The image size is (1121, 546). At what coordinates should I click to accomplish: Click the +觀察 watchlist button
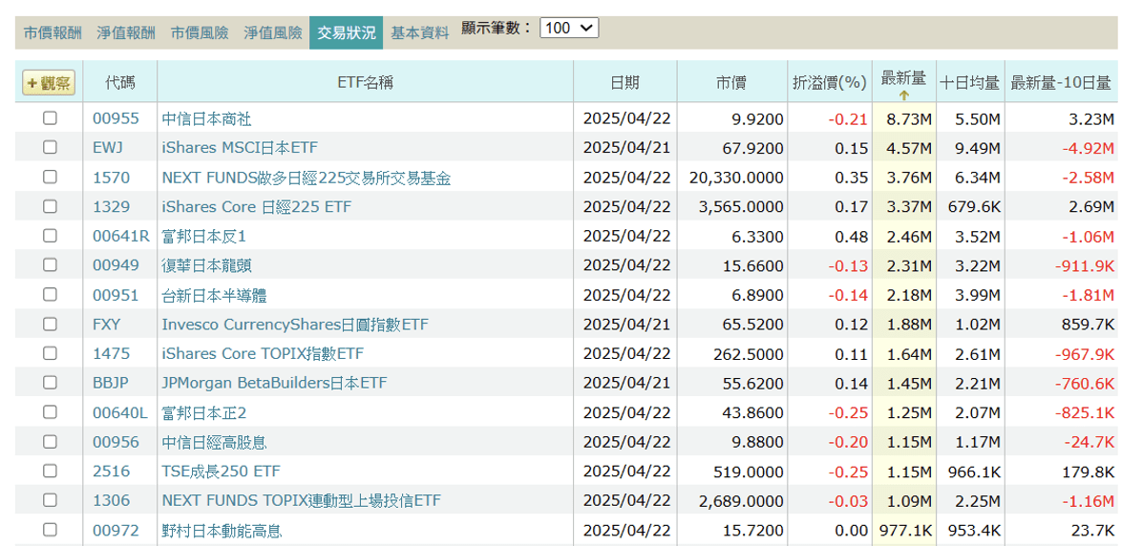(49, 83)
